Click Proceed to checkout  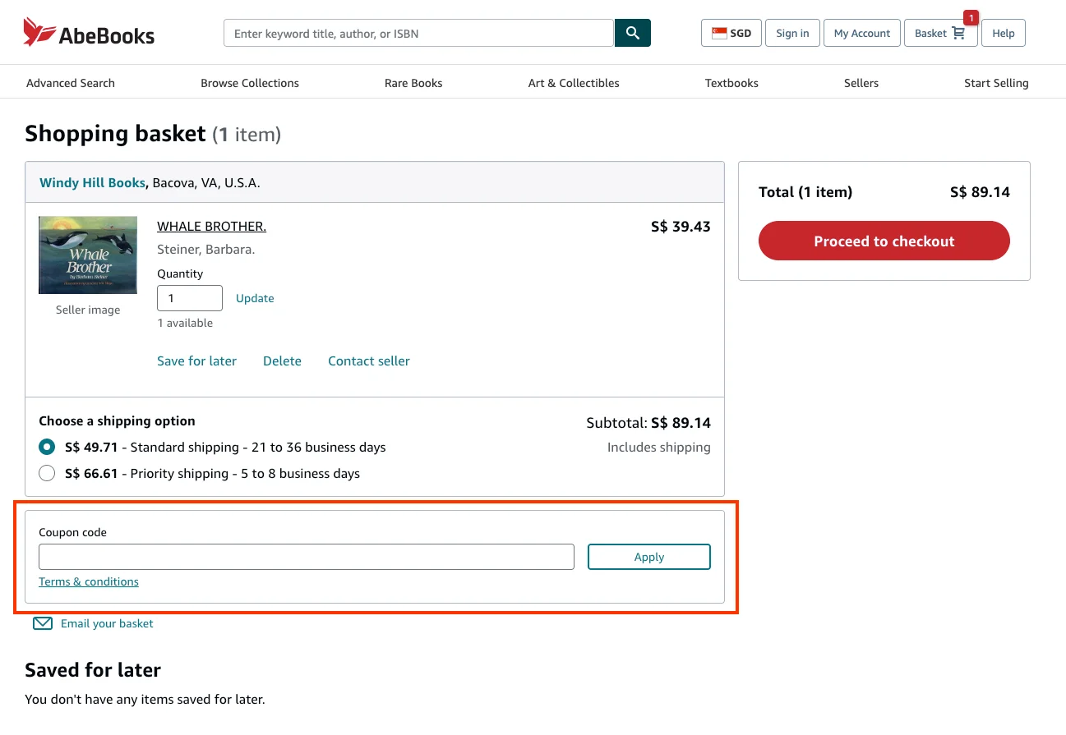point(884,241)
